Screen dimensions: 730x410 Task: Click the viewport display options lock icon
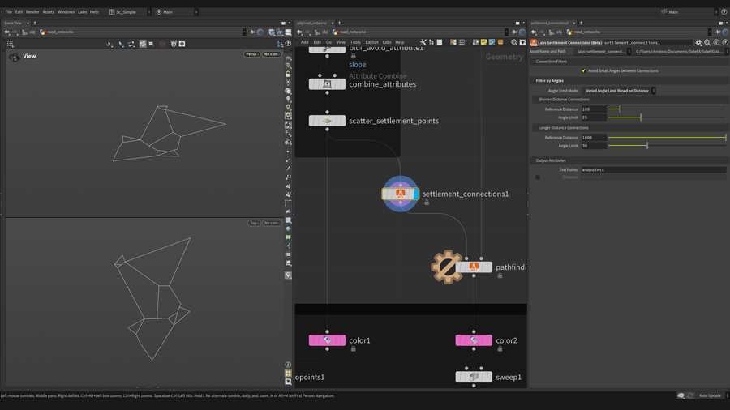288,74
